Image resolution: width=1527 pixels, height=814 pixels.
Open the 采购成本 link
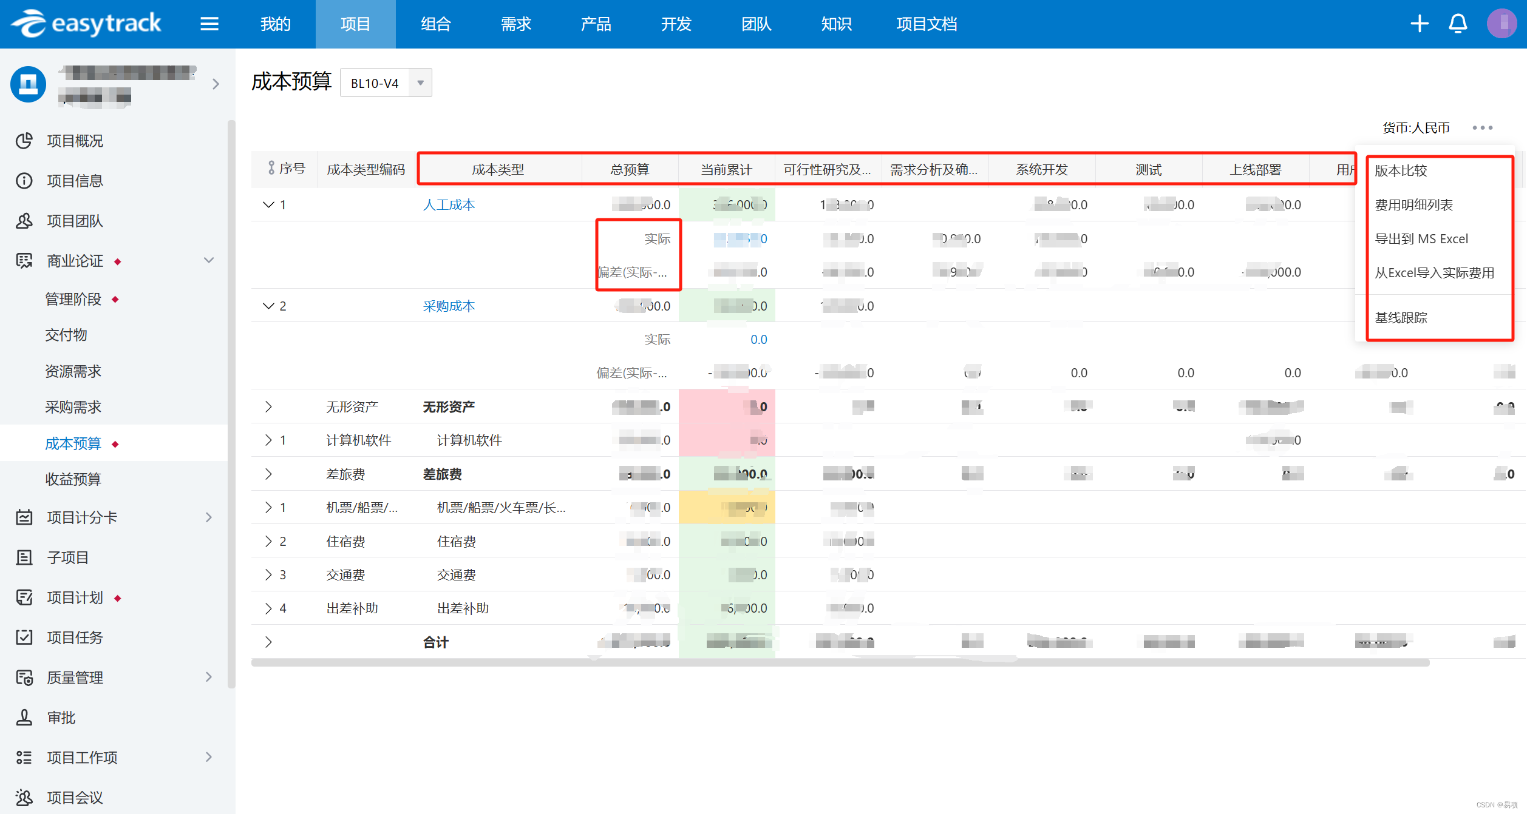[449, 306]
